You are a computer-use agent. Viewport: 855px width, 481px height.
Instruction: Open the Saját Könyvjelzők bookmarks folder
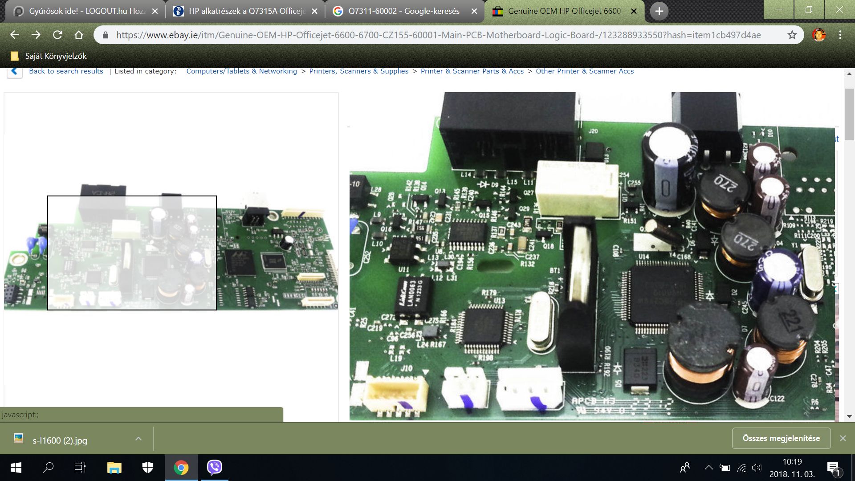pos(49,56)
